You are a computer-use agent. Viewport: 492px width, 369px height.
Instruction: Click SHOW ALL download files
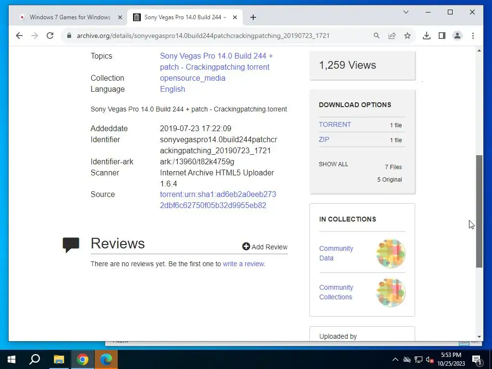(x=333, y=164)
